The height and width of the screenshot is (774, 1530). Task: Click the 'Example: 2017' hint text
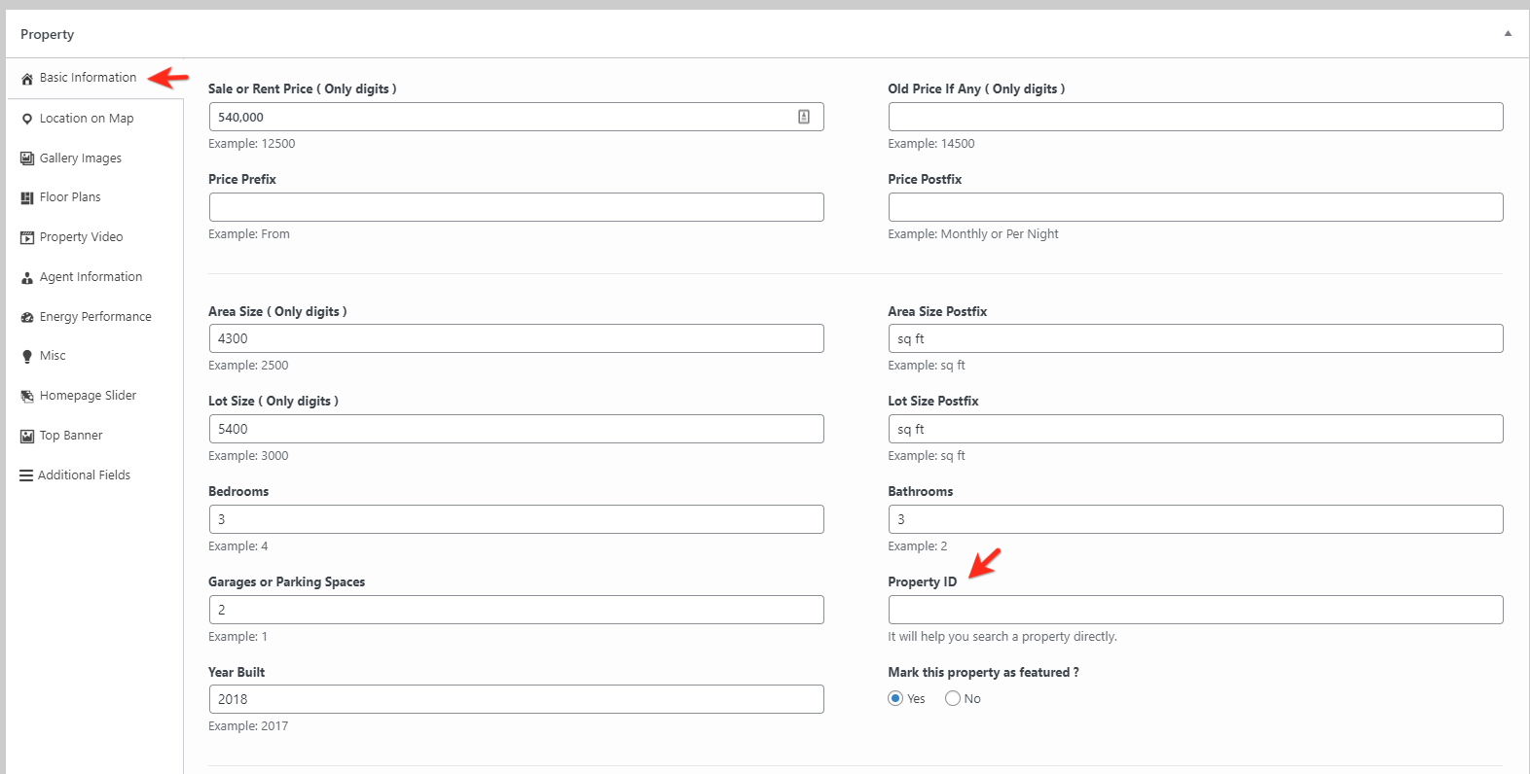[248, 726]
